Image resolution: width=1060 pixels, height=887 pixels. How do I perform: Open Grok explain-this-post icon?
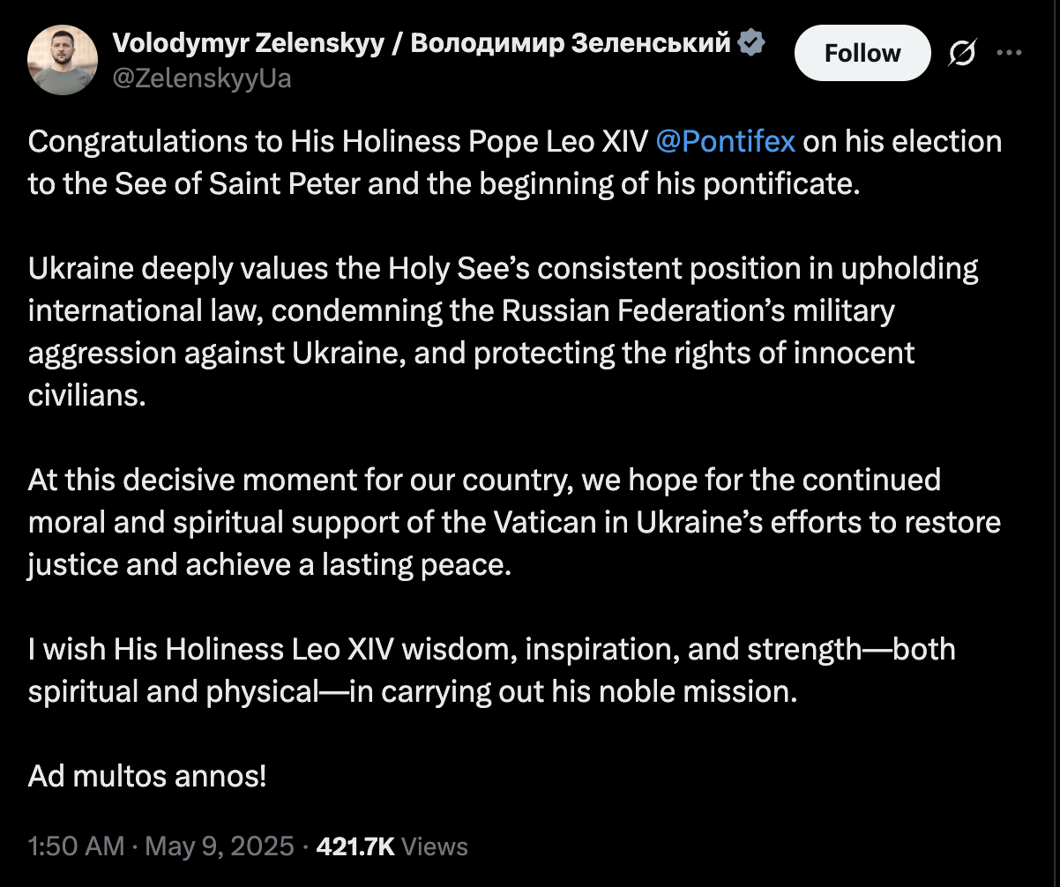point(962,54)
